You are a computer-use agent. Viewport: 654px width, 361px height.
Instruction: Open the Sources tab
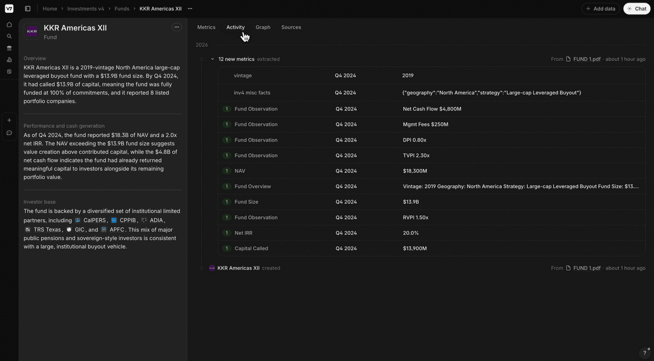pos(291,27)
